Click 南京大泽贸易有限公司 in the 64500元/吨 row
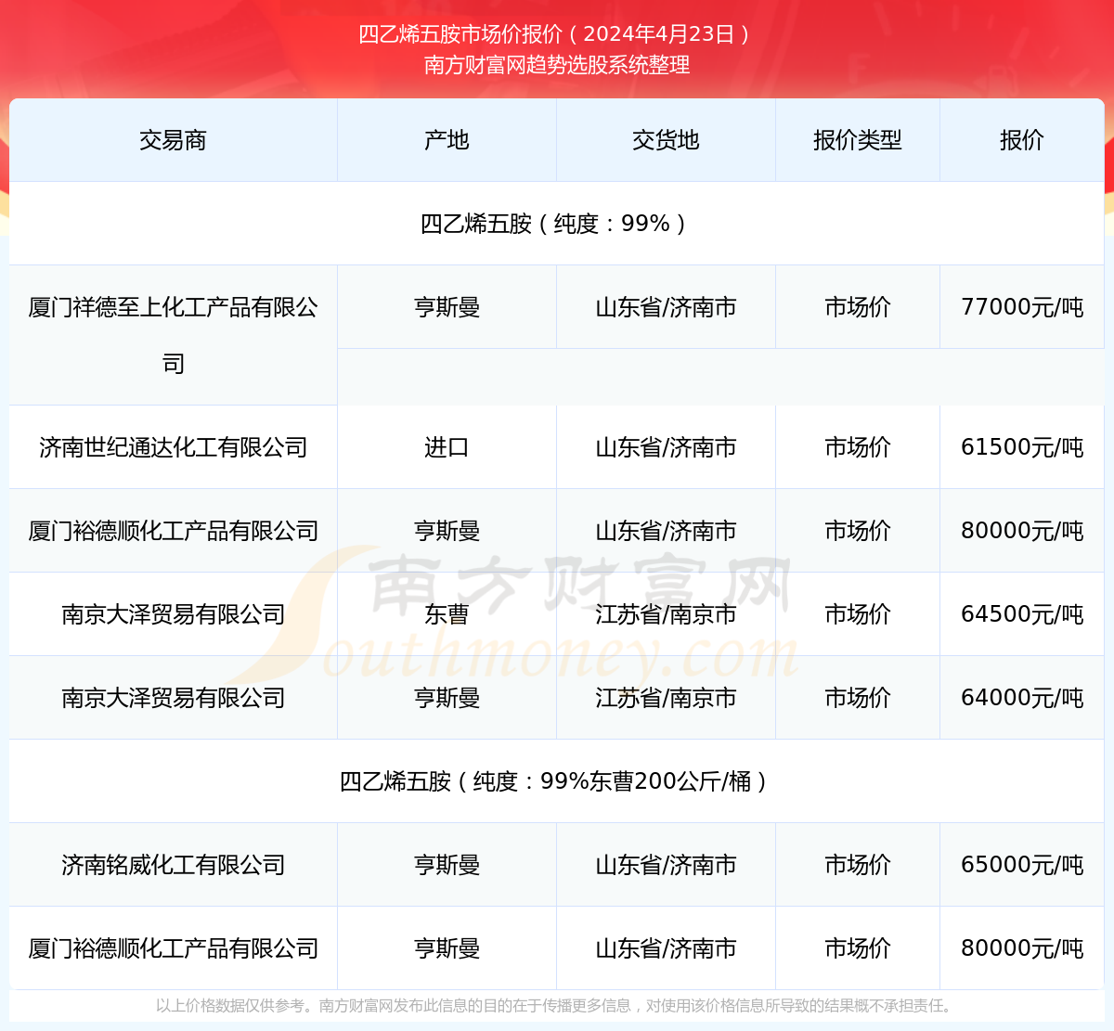This screenshot has width=1114, height=1031. coord(173,614)
